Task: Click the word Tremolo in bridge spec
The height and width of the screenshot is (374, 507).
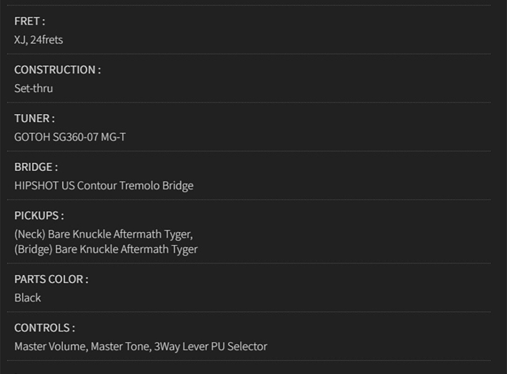Action: pos(139,185)
